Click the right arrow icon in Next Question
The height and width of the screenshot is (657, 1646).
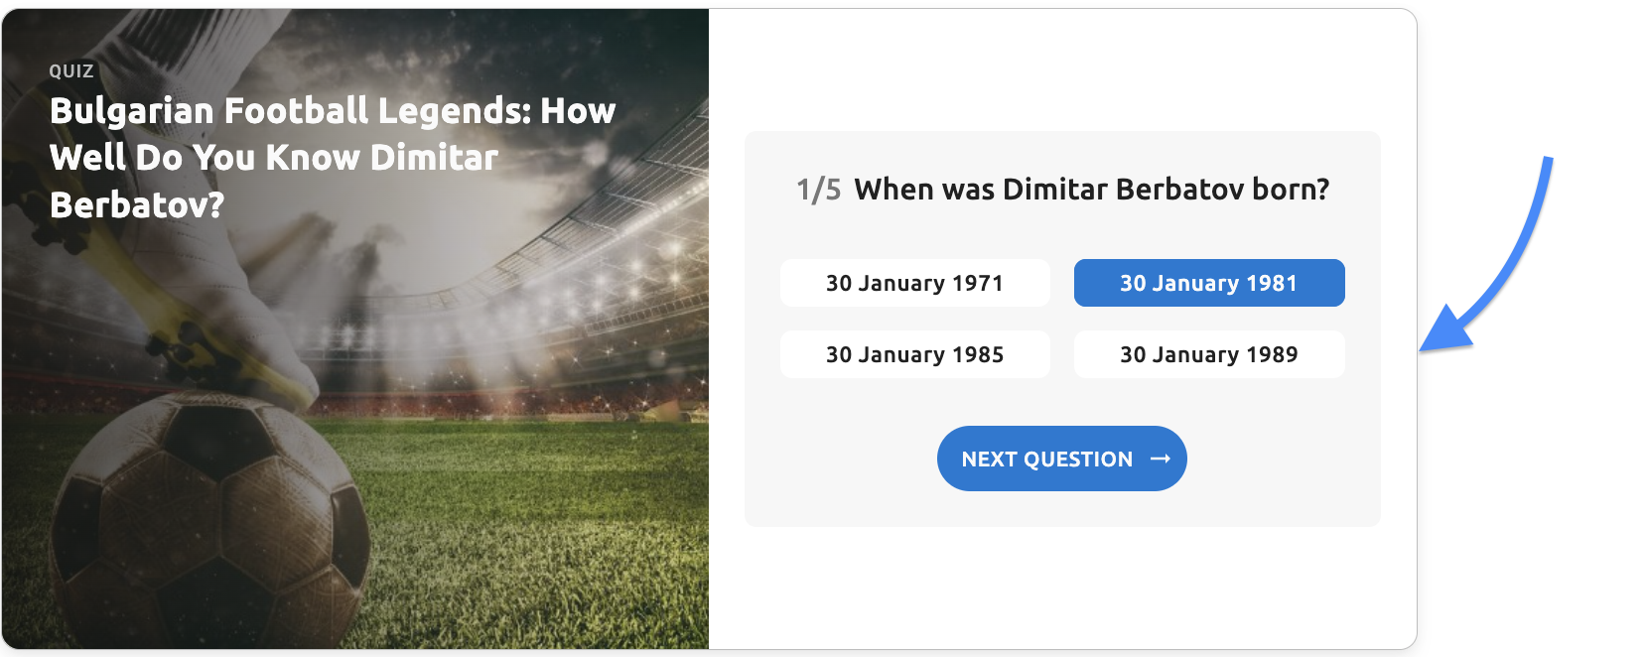1161,460
